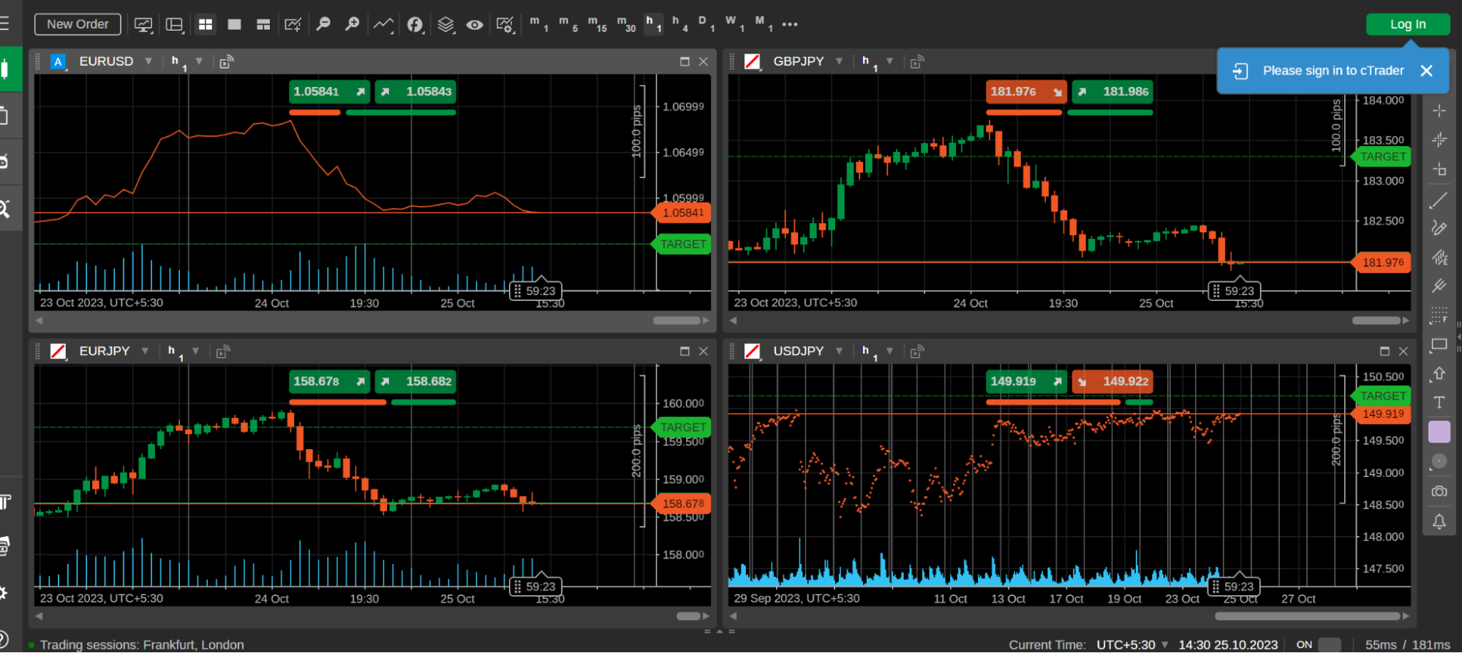Screen dimensions: 1462x653
Task: Expand USDJPY symbol dropdown arrow
Action: click(x=839, y=351)
